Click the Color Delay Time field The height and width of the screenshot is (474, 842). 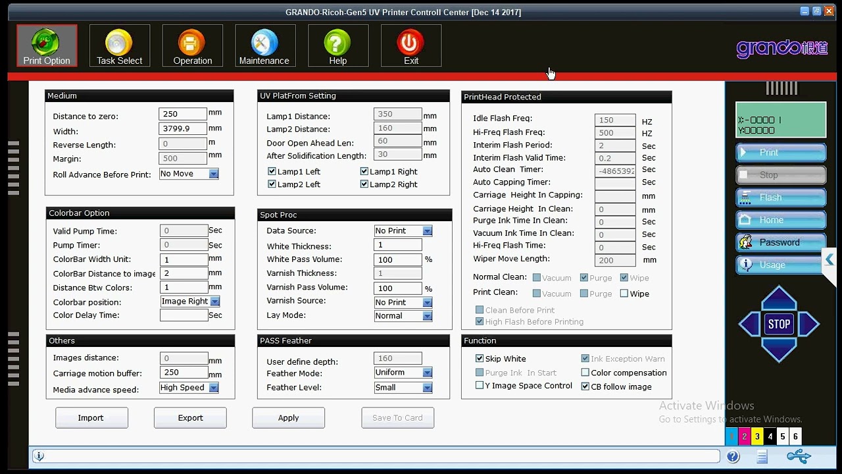tap(184, 315)
